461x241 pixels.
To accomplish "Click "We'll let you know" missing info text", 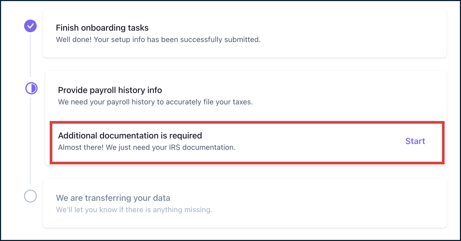I will pyautogui.click(x=134, y=210).
